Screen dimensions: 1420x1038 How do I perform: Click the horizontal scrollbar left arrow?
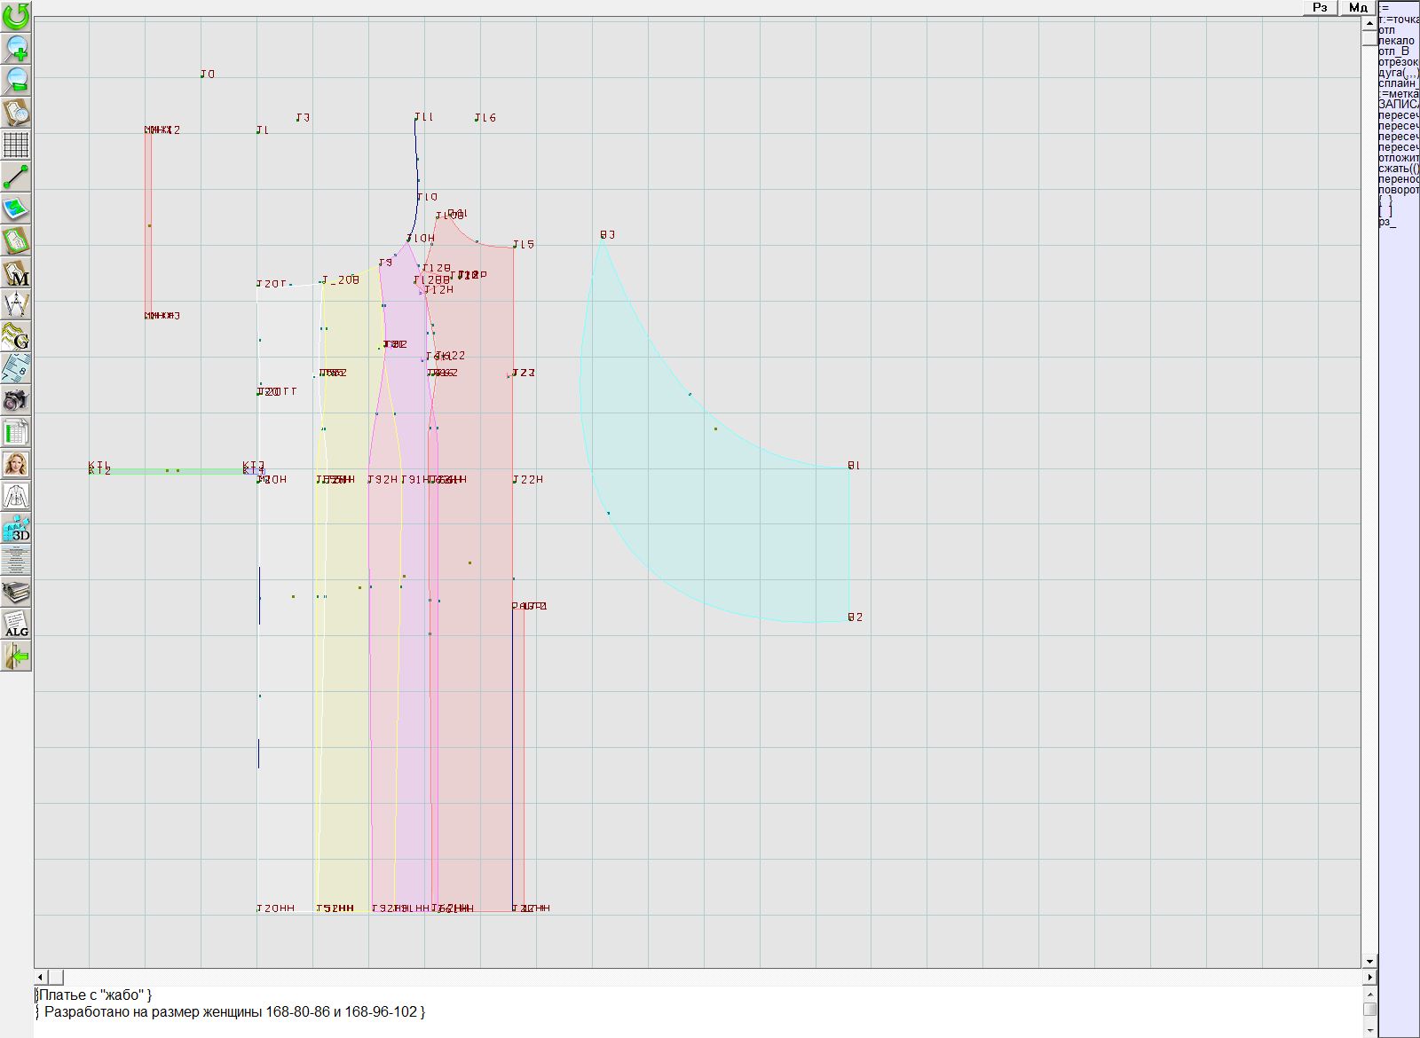pyautogui.click(x=41, y=977)
